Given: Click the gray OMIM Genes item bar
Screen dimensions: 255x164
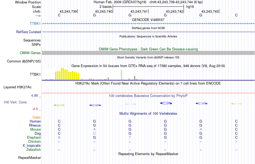Looking at the screenshot, I should 148,53.
